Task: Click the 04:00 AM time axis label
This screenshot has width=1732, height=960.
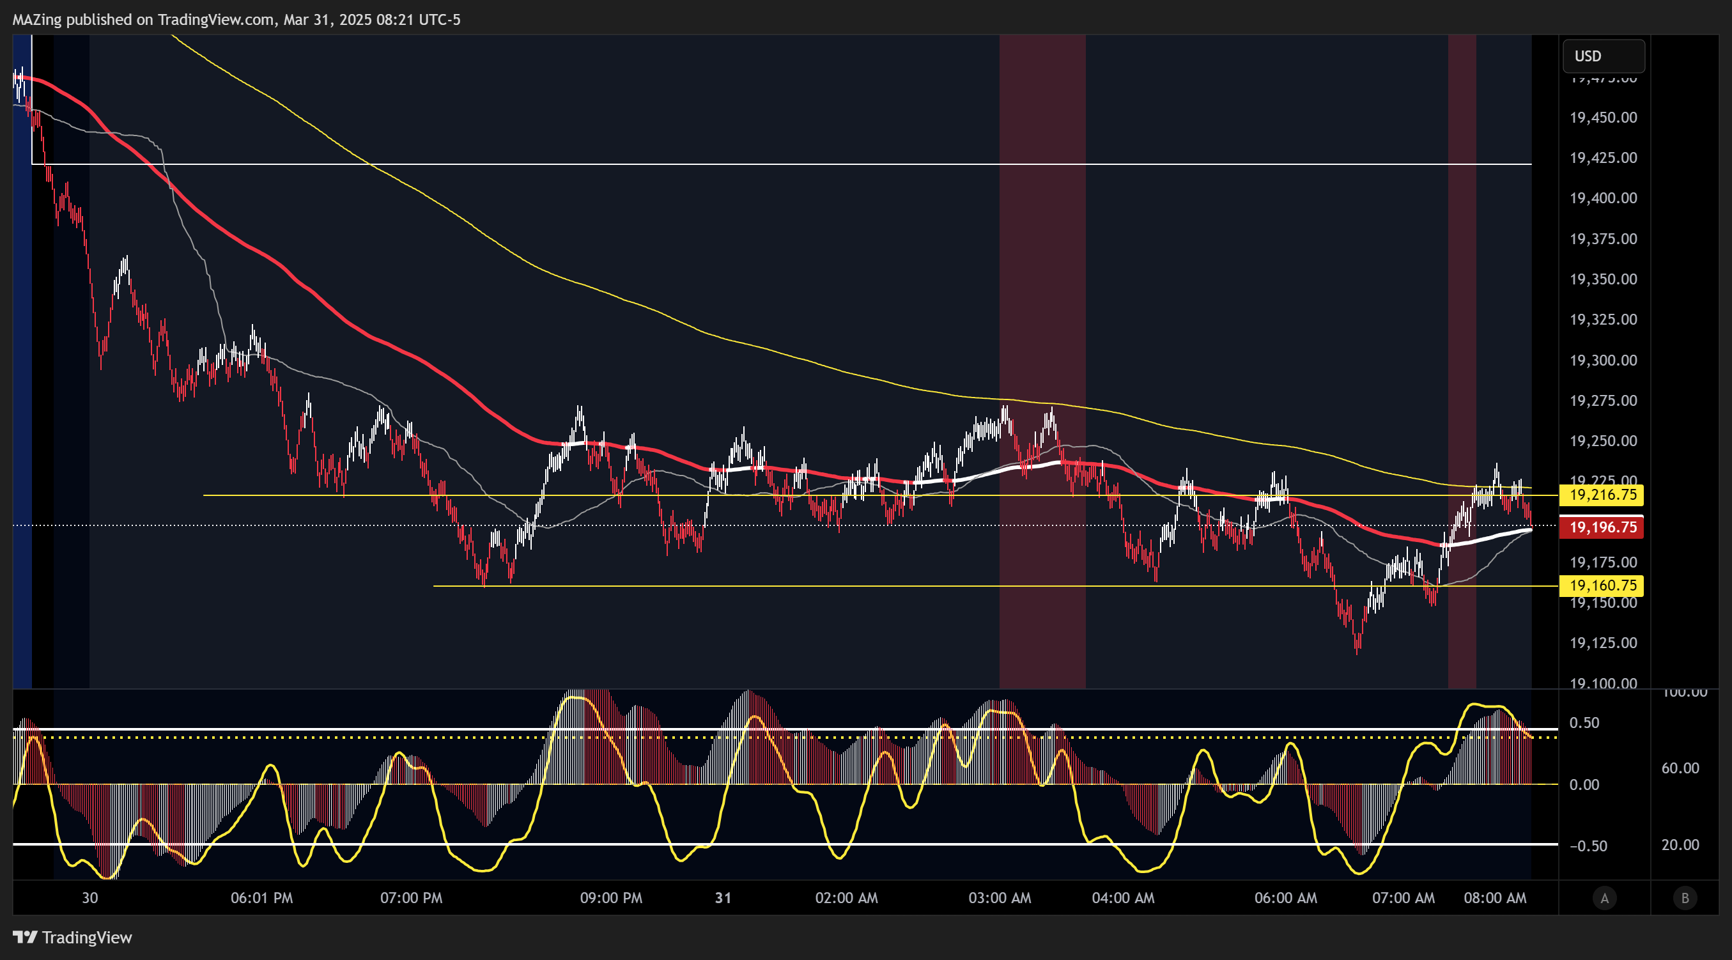Action: 1123,897
